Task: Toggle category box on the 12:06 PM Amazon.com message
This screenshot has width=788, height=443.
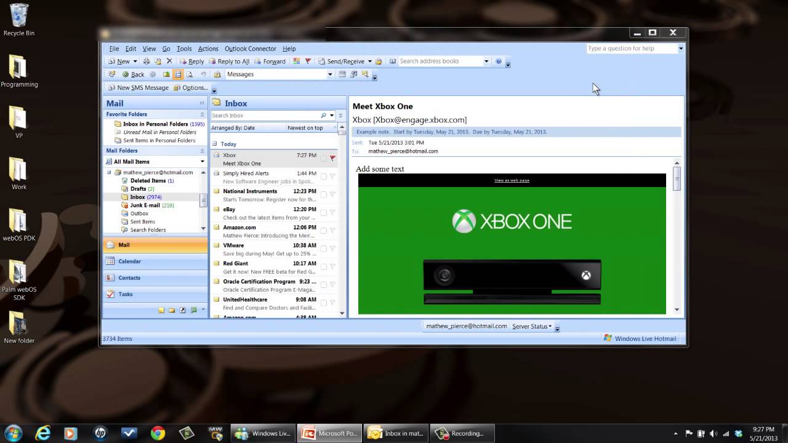Action: click(x=323, y=231)
